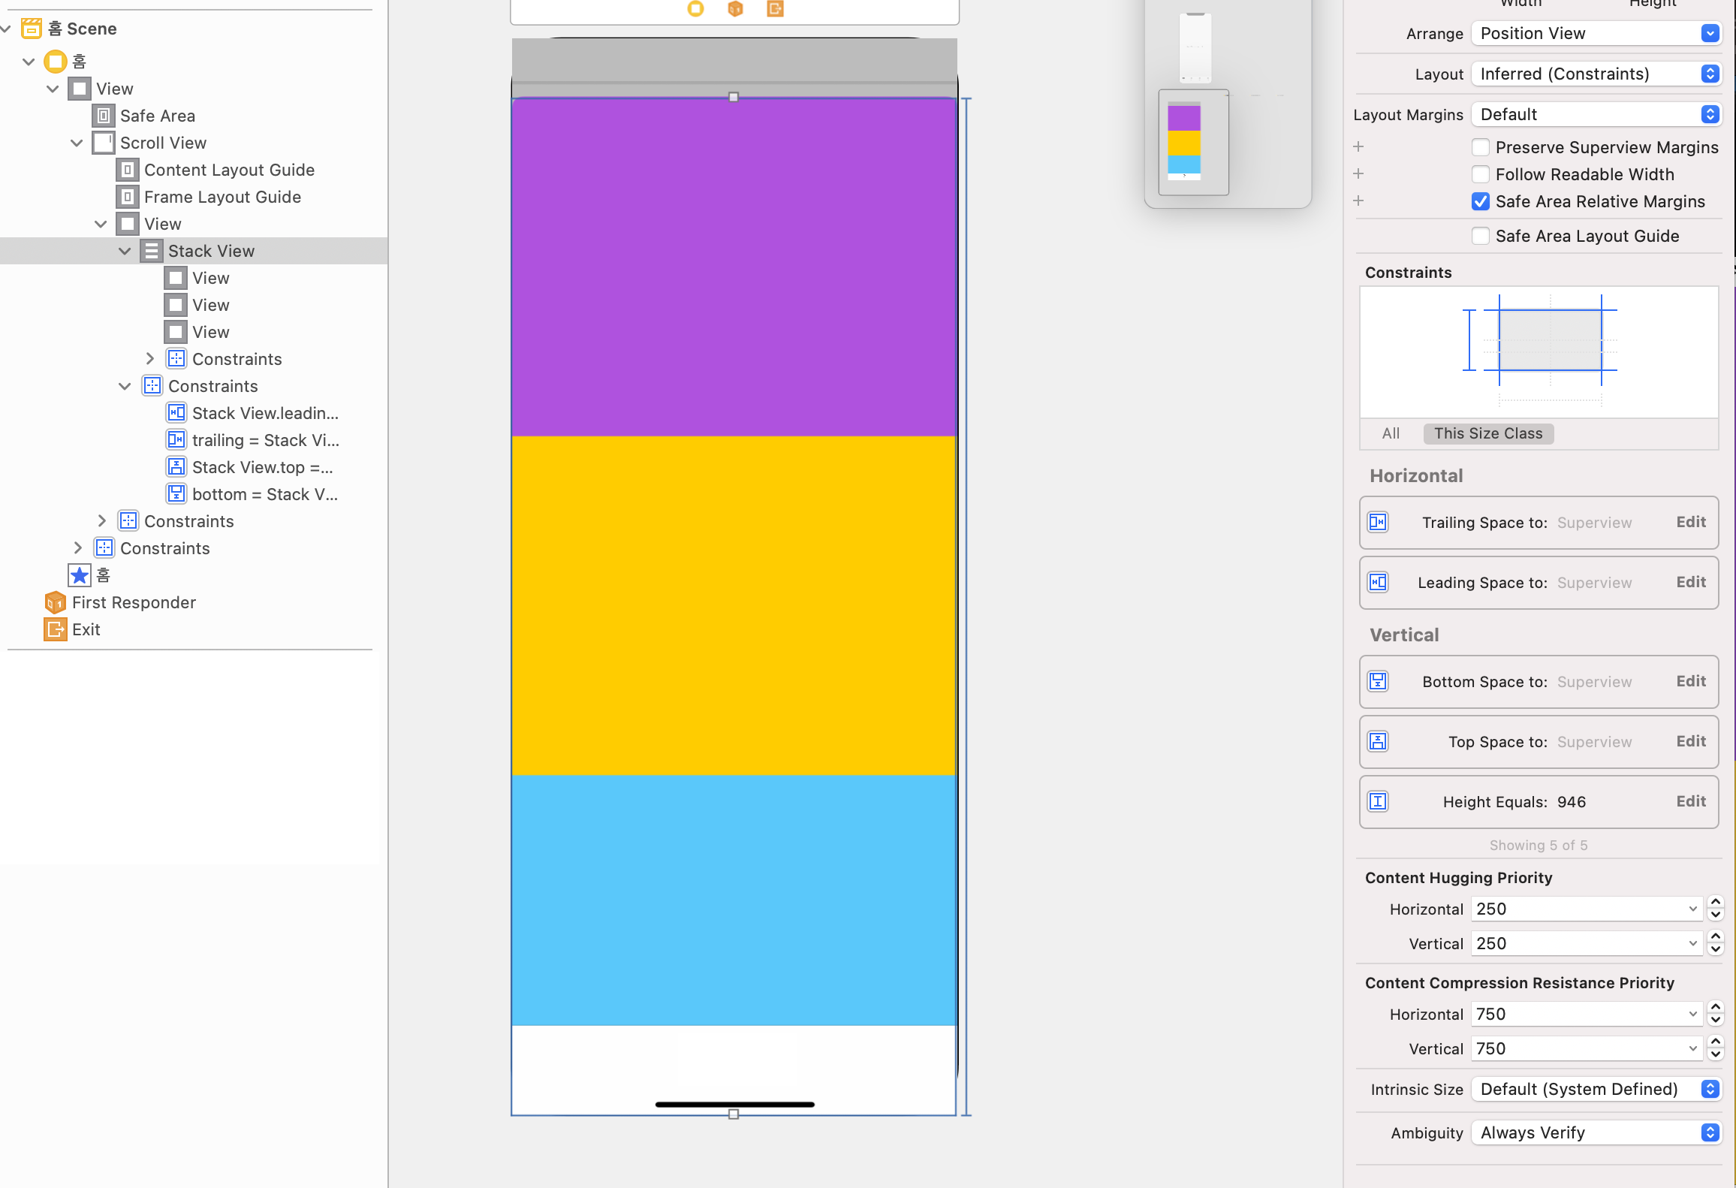1736x1188 pixels.
Task: Click the trailing = Stack View constraint icon
Action: click(176, 440)
